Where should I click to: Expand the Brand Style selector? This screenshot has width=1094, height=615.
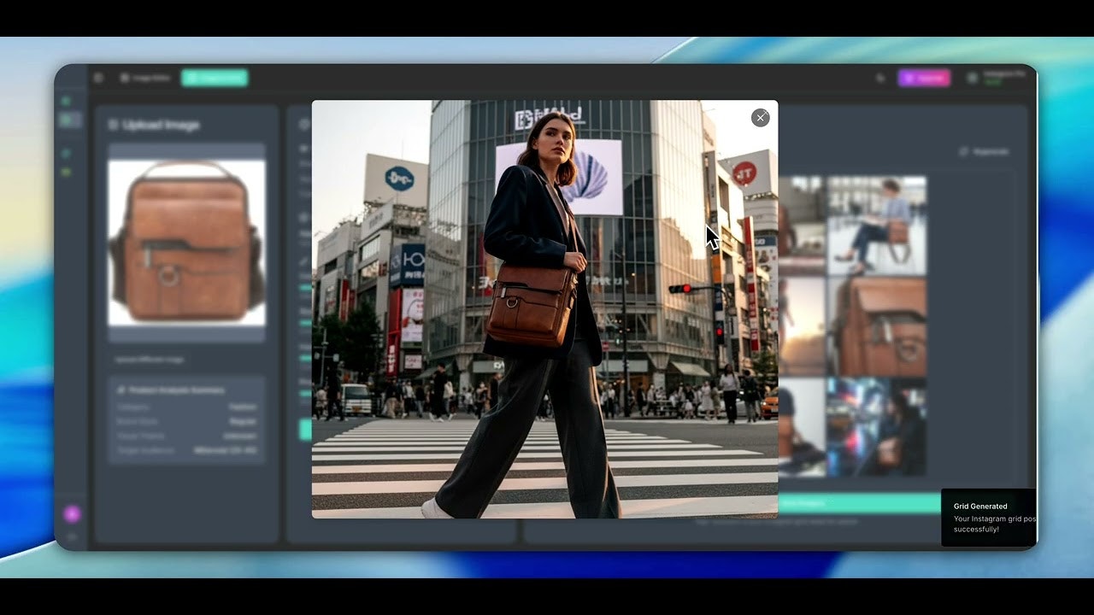tap(242, 421)
